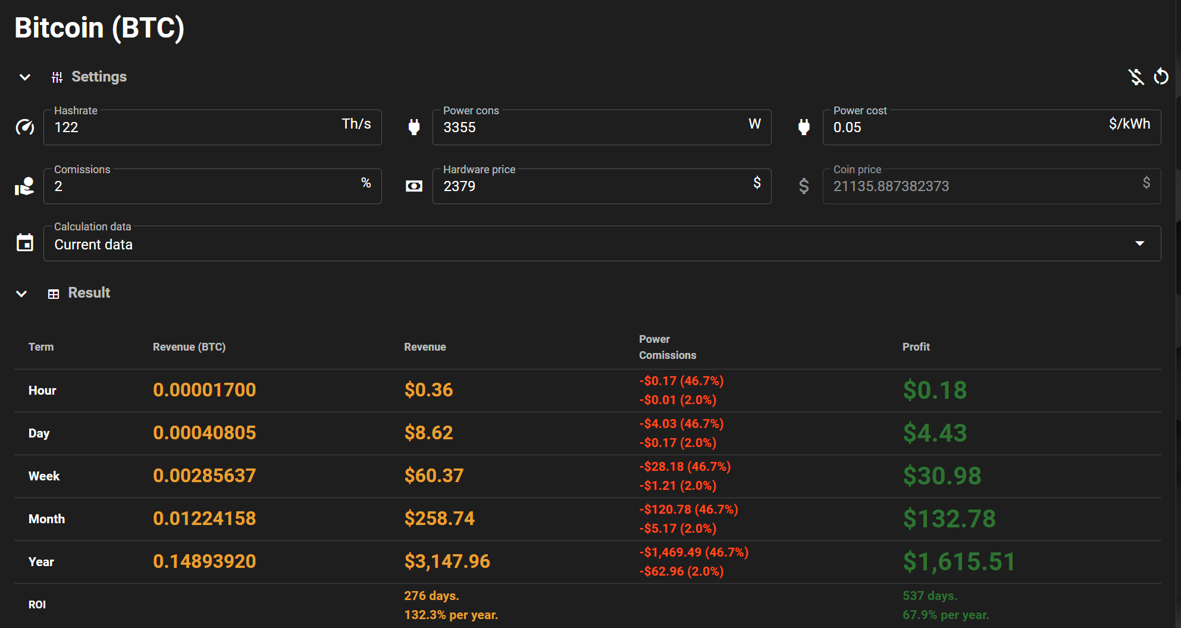Click the Calculation data dropdown arrow
The width and height of the screenshot is (1181, 628).
(1140, 243)
